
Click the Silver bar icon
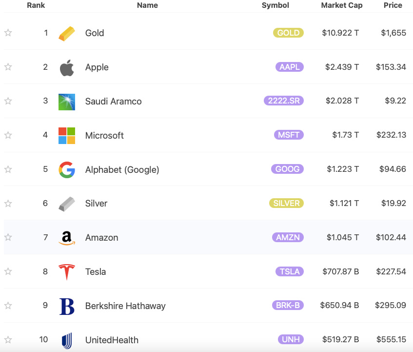click(x=67, y=204)
